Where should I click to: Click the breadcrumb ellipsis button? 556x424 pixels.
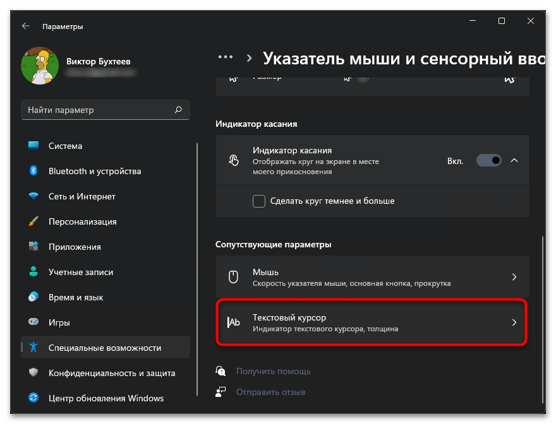[x=226, y=57]
